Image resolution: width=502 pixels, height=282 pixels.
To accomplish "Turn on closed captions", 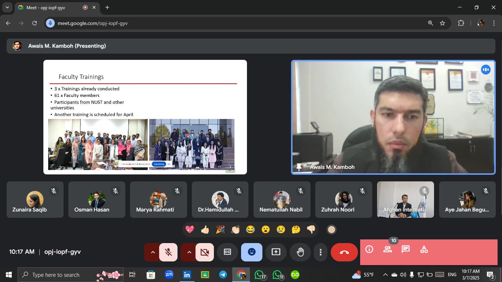I will 227,252.
